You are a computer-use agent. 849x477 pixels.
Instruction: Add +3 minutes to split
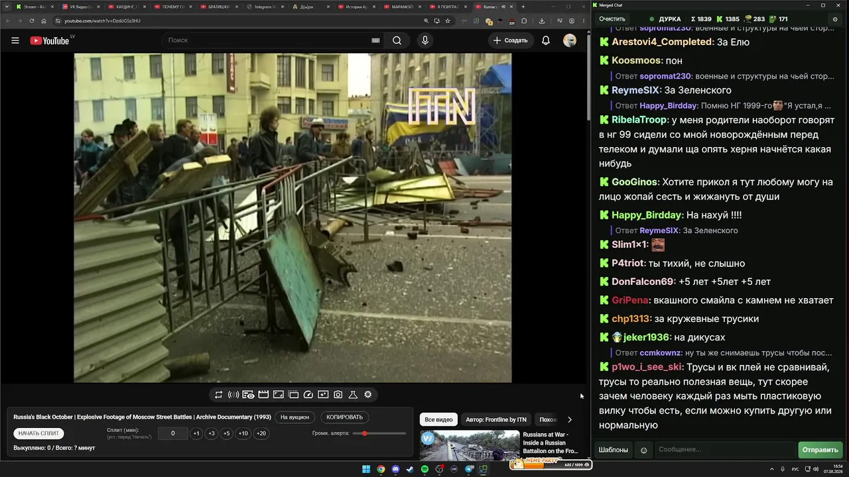coord(212,434)
